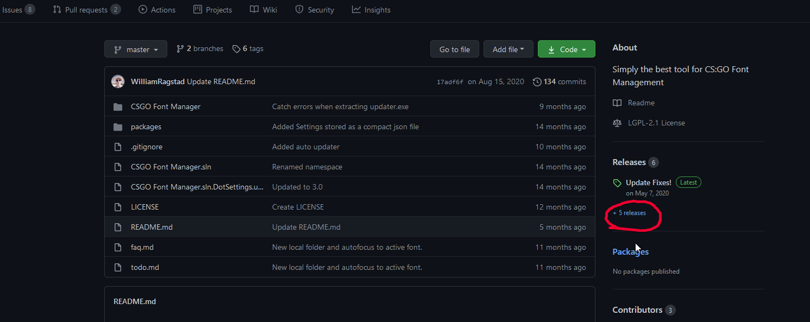Click the tags icon beside 6 tags
The width and height of the screenshot is (810, 322).
point(236,48)
